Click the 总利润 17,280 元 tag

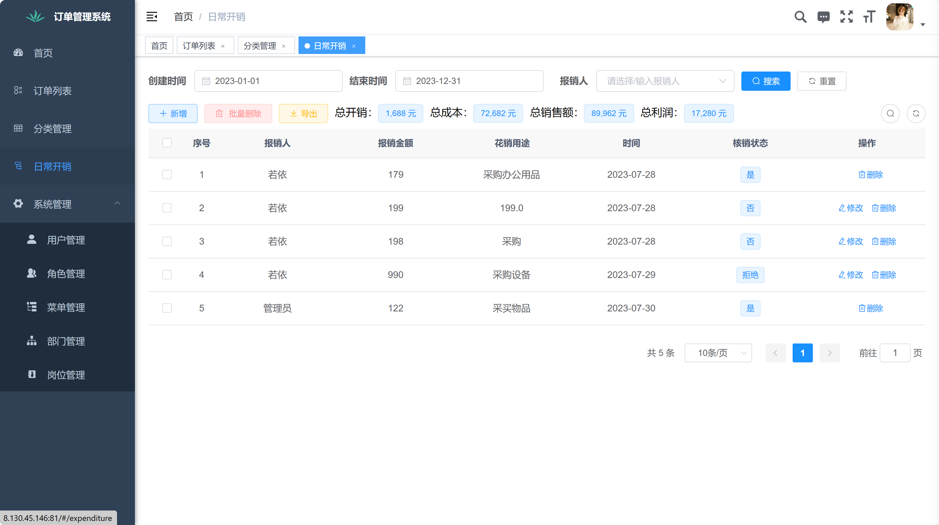(x=709, y=113)
